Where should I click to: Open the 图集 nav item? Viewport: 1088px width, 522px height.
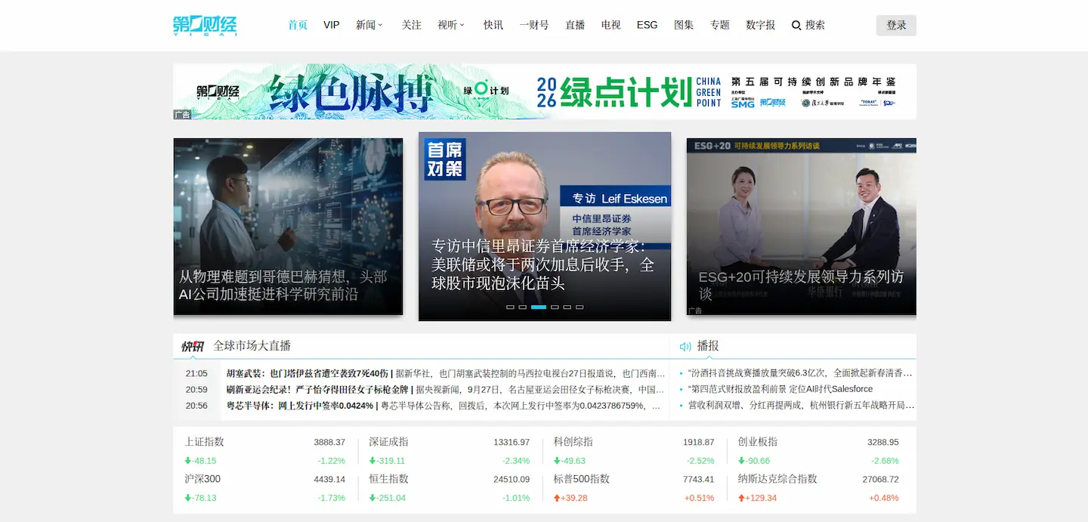684,25
